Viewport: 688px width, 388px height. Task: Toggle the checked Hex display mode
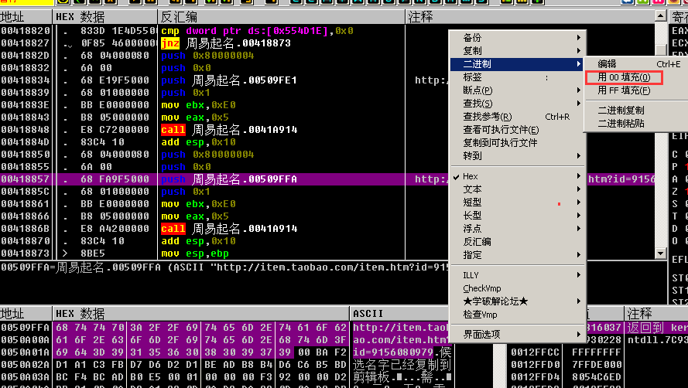518,176
